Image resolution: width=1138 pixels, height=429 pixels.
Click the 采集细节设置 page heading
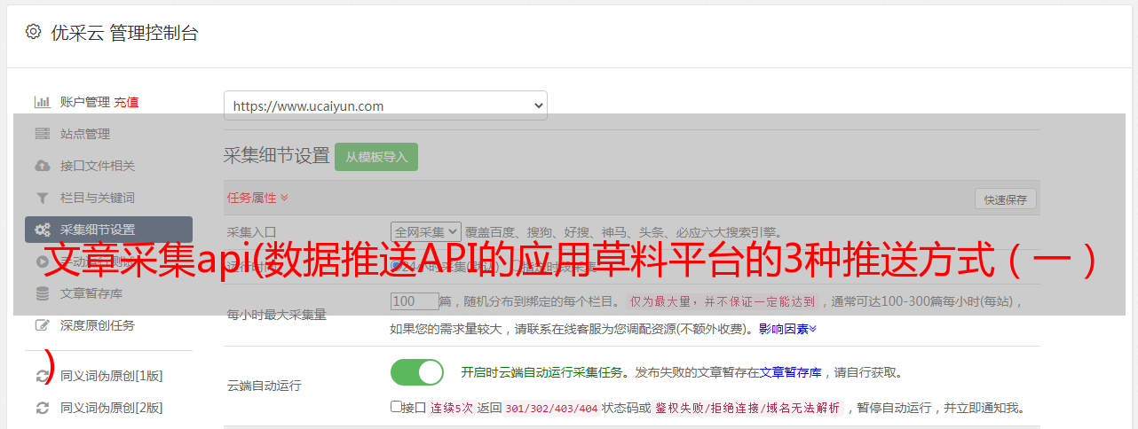coord(277,156)
